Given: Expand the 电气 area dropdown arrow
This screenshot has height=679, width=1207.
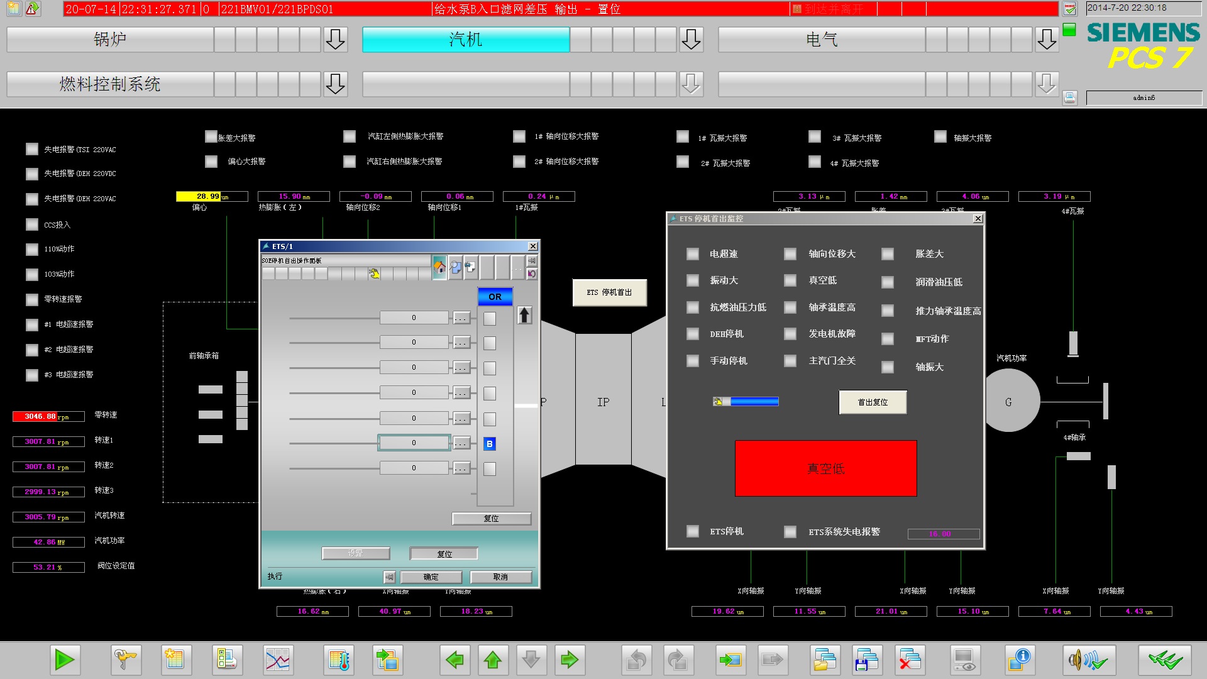Looking at the screenshot, I should (x=1047, y=40).
